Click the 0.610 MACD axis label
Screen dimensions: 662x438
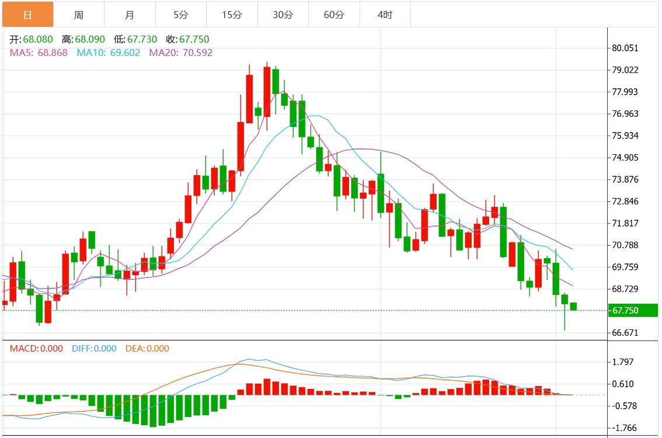[623, 384]
